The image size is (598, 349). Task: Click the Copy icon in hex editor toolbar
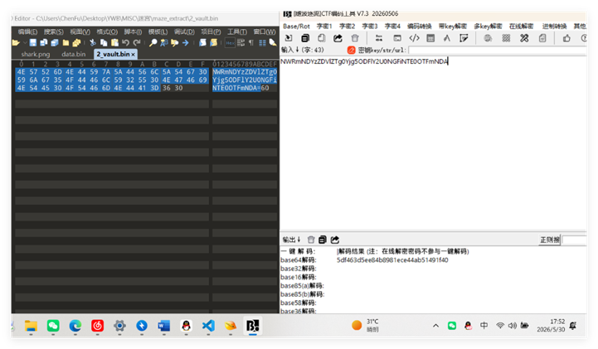[104, 42]
